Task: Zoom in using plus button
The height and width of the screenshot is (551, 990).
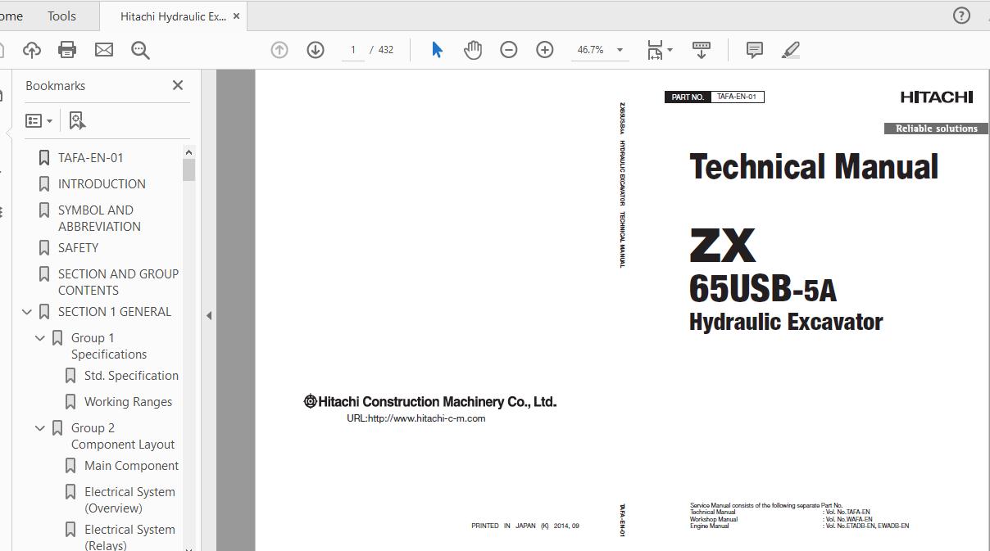Action: click(545, 50)
